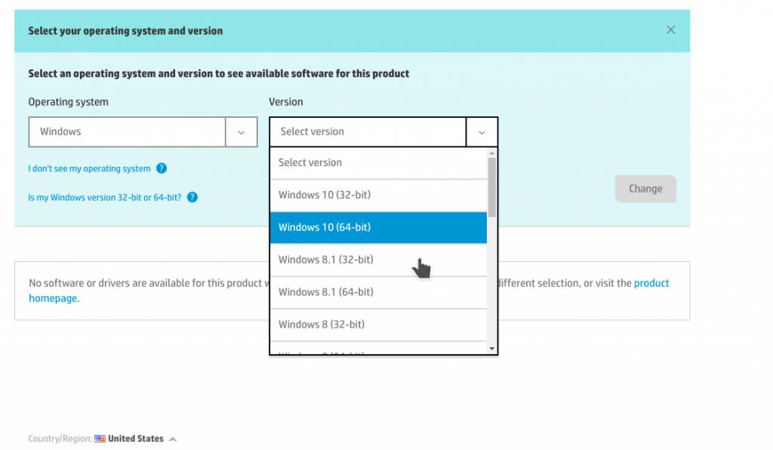Viewport: 773px width, 450px height.
Task: Click the United States flag icon
Action: pyautogui.click(x=100, y=439)
